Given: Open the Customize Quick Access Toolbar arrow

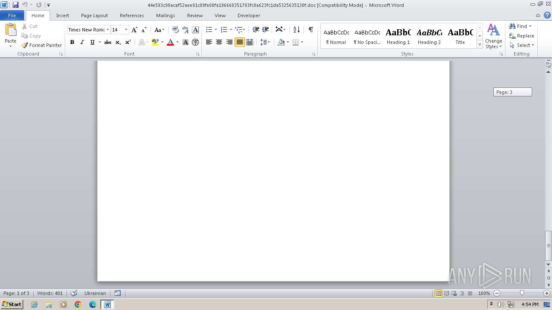Looking at the screenshot, I should 48,5.
